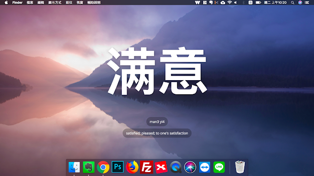
Task: Show battery status menu
Action: pyautogui.click(x=258, y=2)
